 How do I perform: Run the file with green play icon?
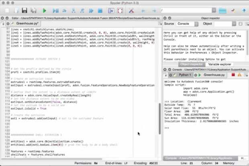click(x=45, y=11)
